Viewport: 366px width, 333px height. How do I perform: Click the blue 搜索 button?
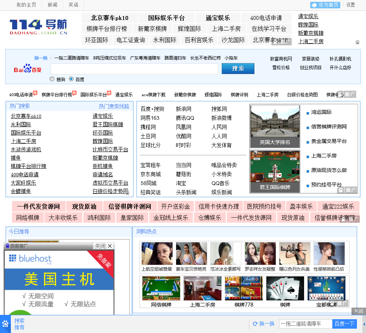238,69
